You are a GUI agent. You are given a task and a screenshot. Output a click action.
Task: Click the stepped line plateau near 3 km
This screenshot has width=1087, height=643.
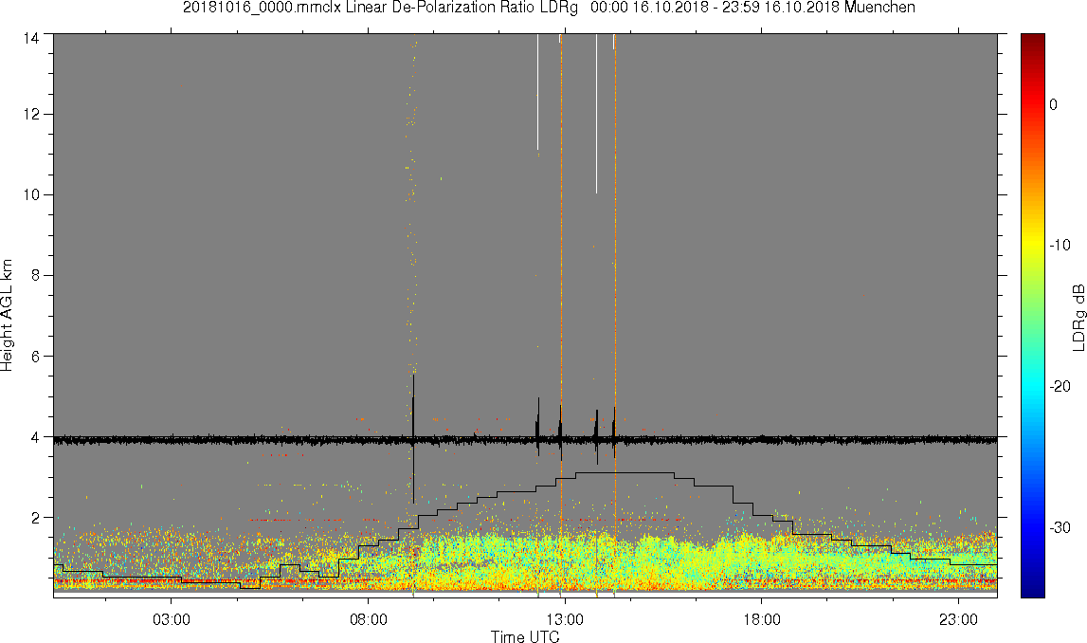(x=625, y=472)
